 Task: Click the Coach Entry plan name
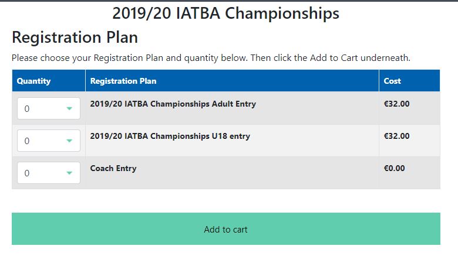(113, 168)
